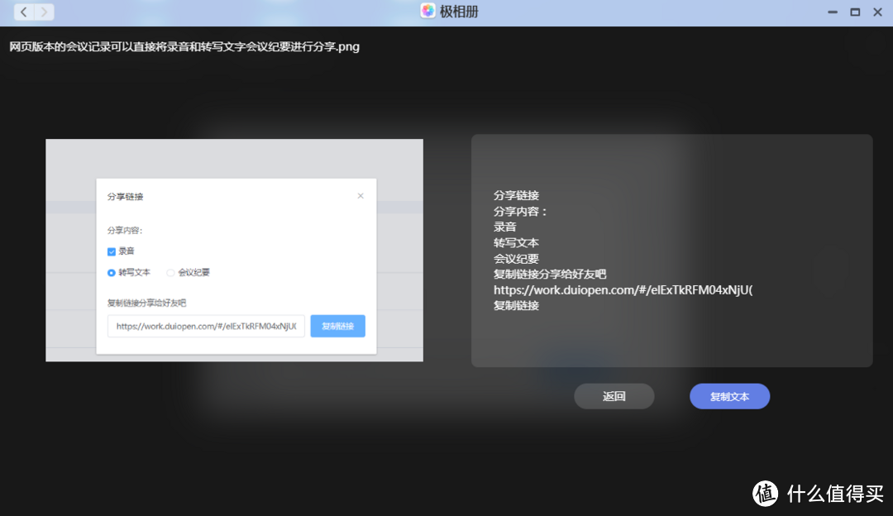Click the blue 复制文本 button
Screen dimensions: 893x516
[x=729, y=396]
